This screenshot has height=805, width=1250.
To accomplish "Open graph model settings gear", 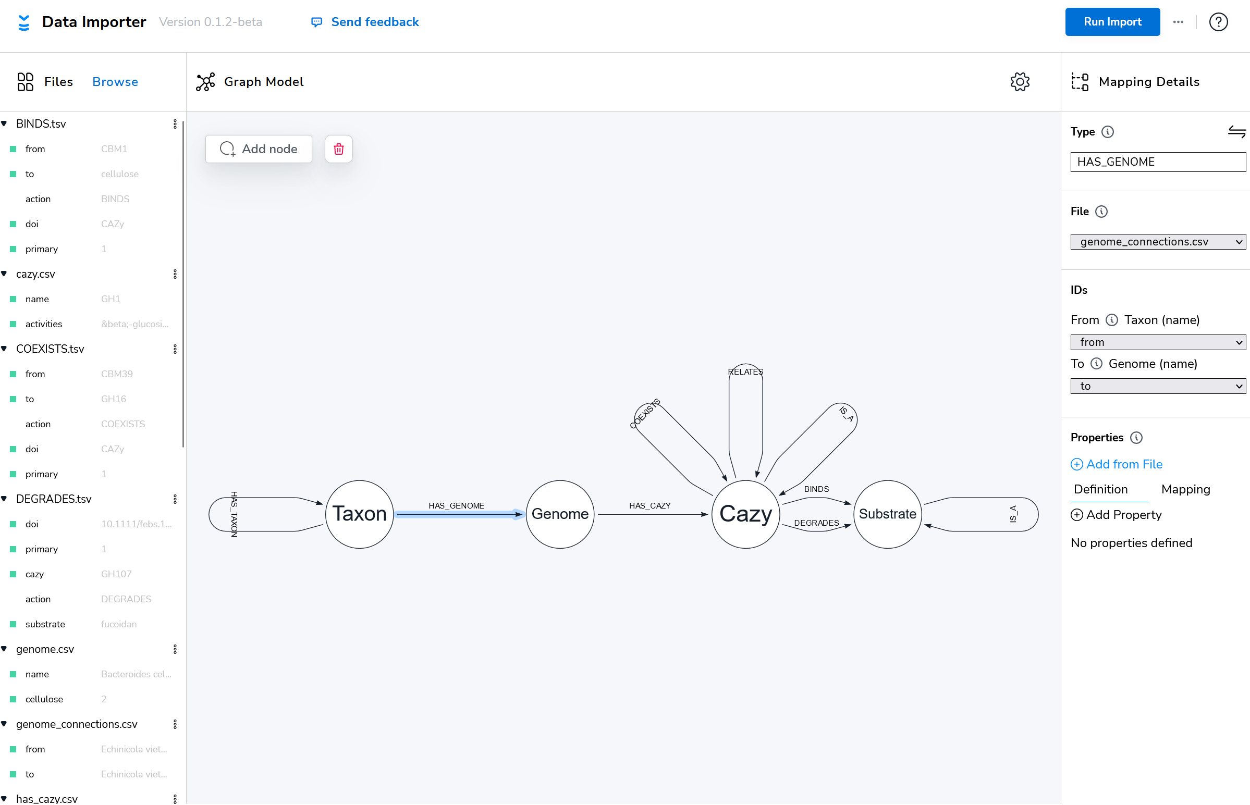I will [1019, 82].
